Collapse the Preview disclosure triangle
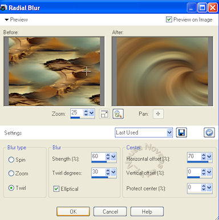219x220 pixels. (7, 19)
